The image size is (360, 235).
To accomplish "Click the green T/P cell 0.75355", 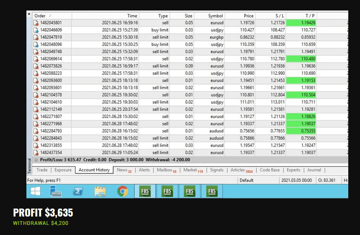I will [x=301, y=131].
